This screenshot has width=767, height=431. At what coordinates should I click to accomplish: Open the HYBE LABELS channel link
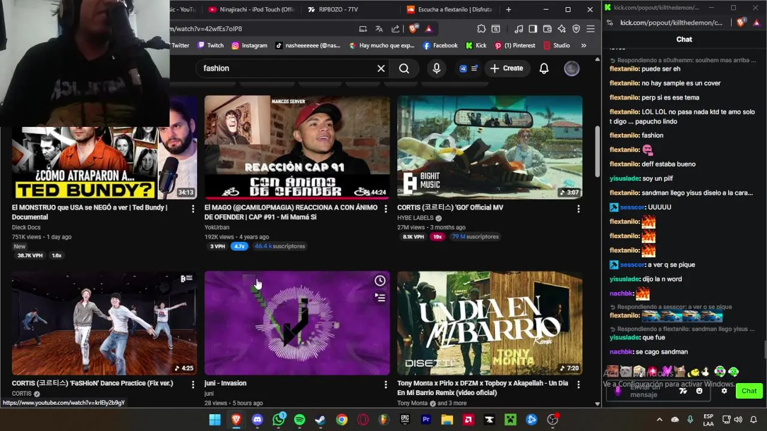(x=415, y=218)
